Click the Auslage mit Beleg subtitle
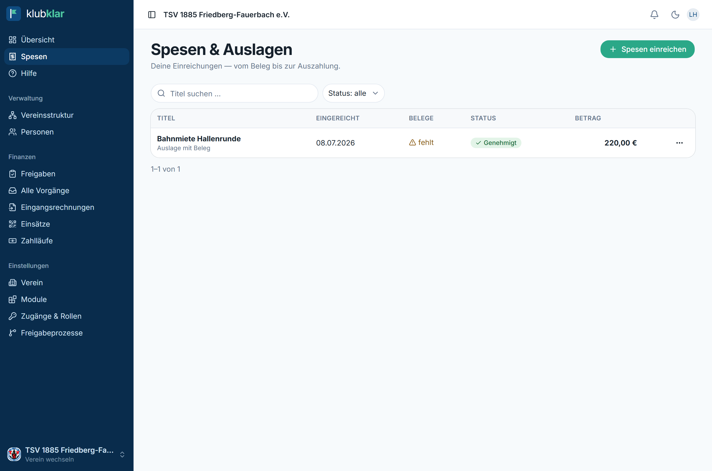The height and width of the screenshot is (471, 712). coord(183,148)
